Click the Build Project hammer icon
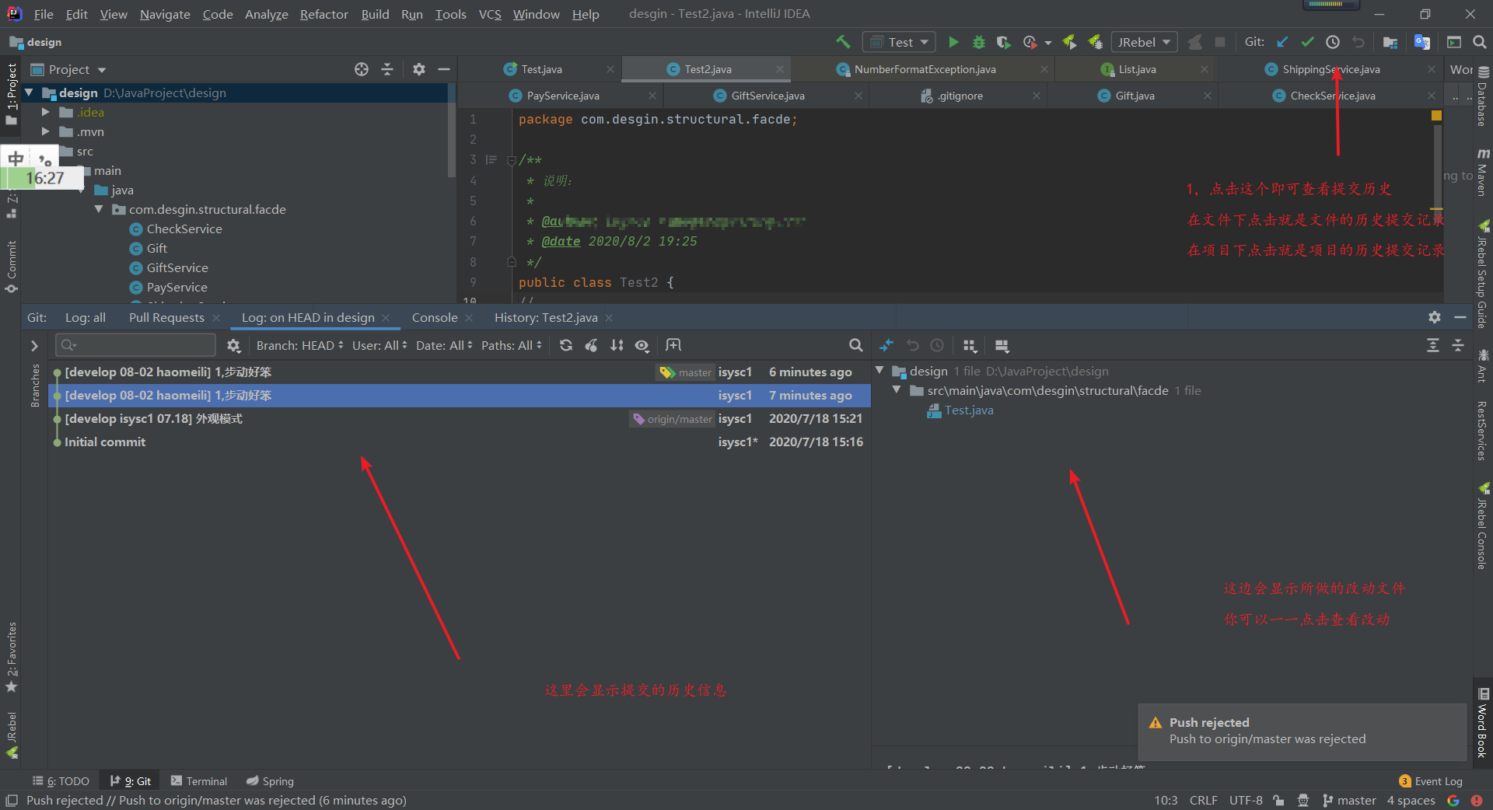 point(843,42)
